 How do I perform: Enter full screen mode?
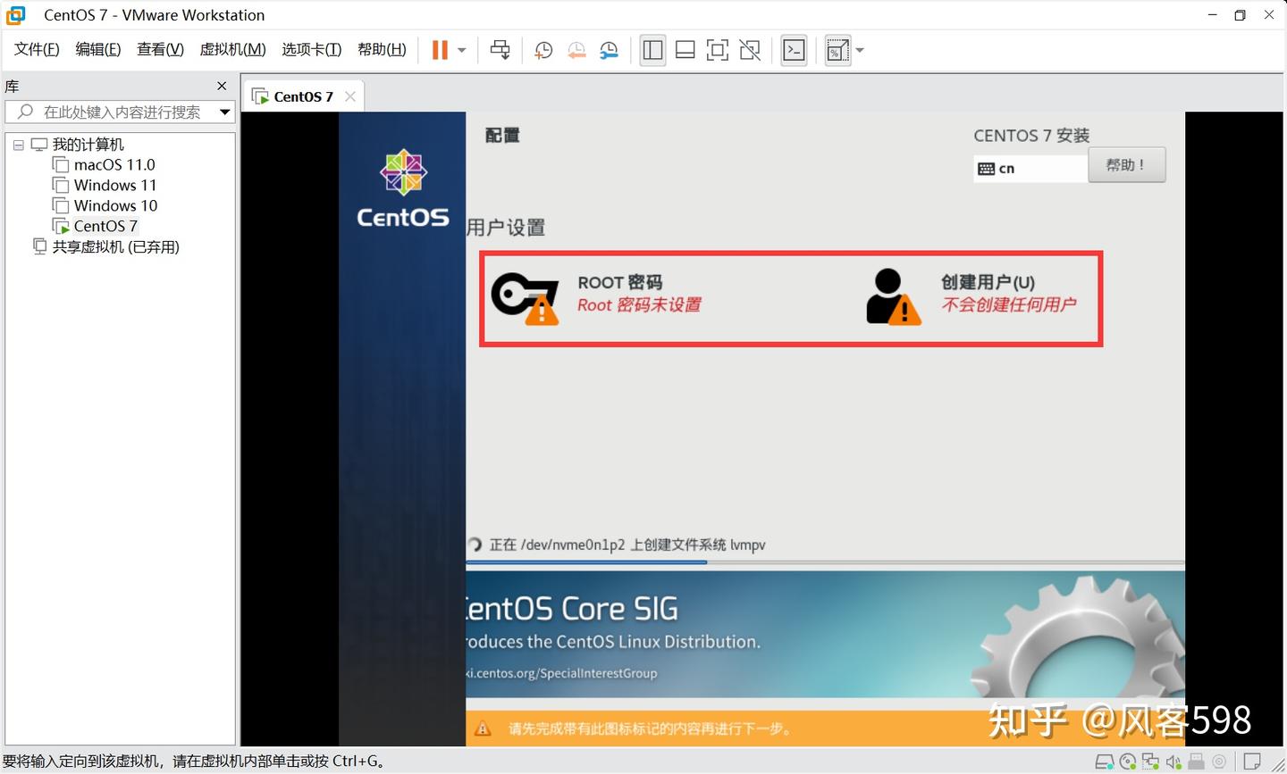click(x=718, y=50)
